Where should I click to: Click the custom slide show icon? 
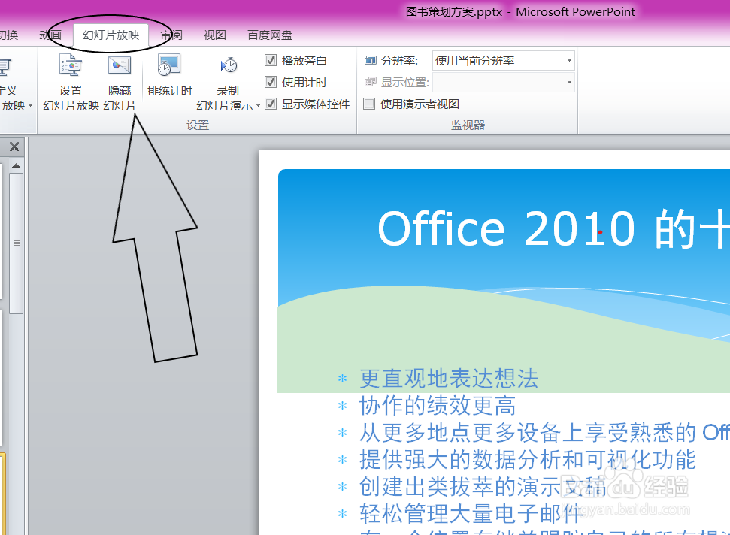5,68
